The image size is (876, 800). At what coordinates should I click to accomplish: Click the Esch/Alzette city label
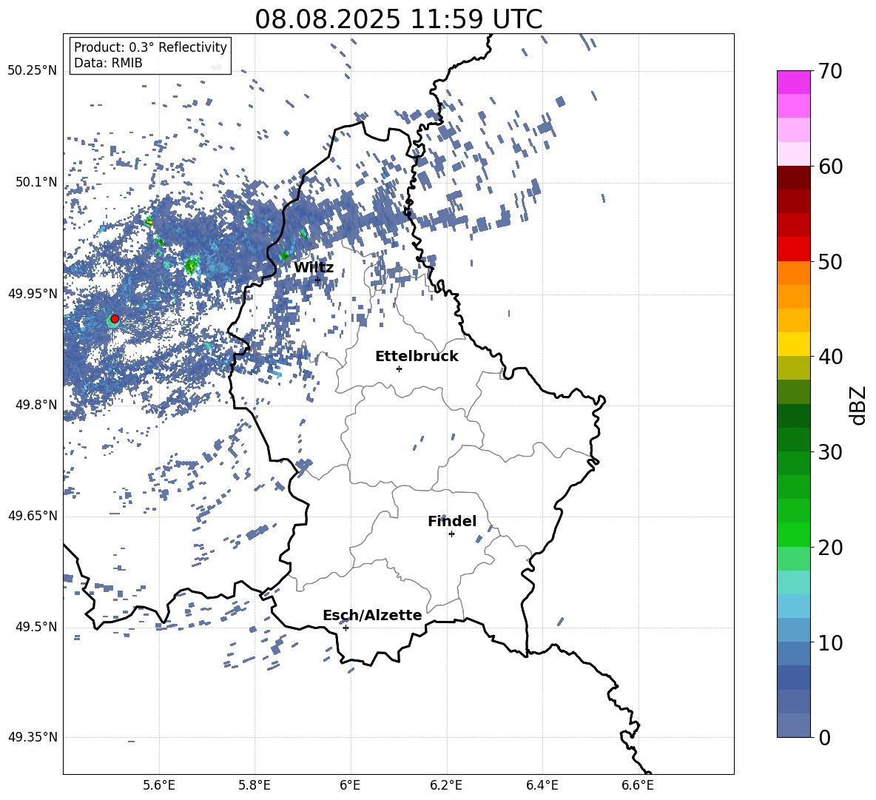[372, 615]
